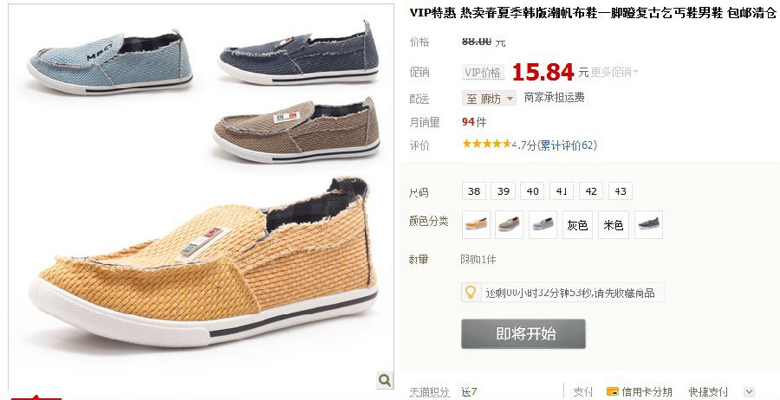Expand the 更多促销 promotions dropdown
780x400 pixels.
pyautogui.click(x=614, y=72)
